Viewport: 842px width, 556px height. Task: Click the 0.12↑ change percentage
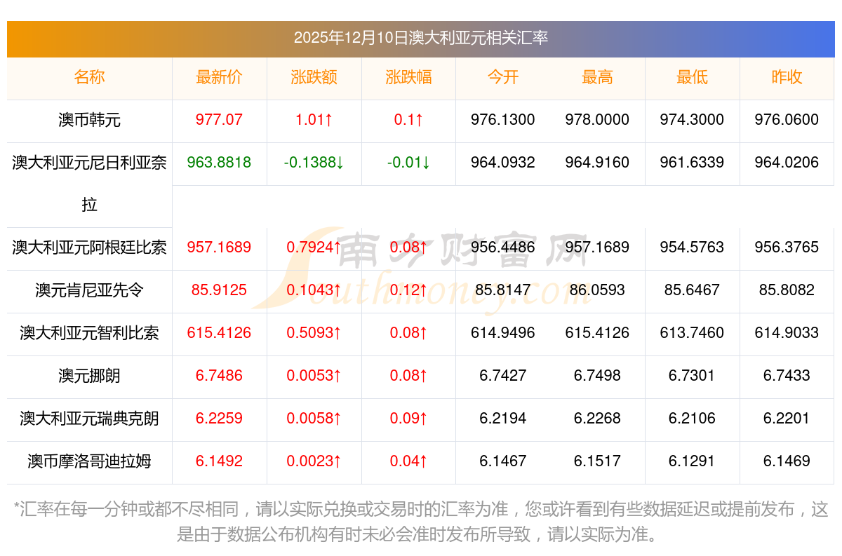pyautogui.click(x=408, y=290)
